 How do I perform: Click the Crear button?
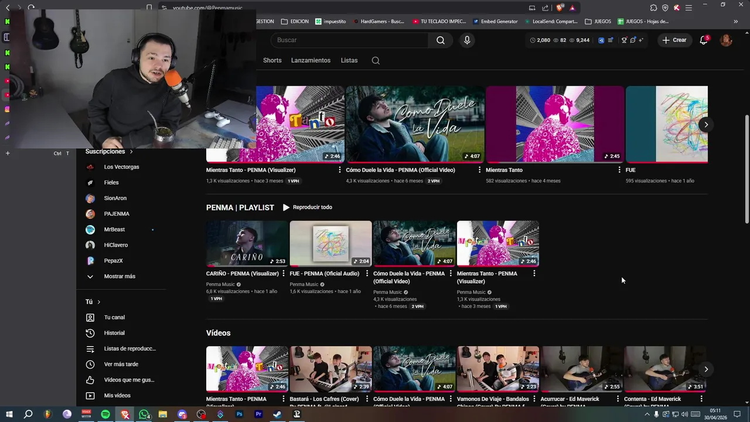pyautogui.click(x=674, y=40)
